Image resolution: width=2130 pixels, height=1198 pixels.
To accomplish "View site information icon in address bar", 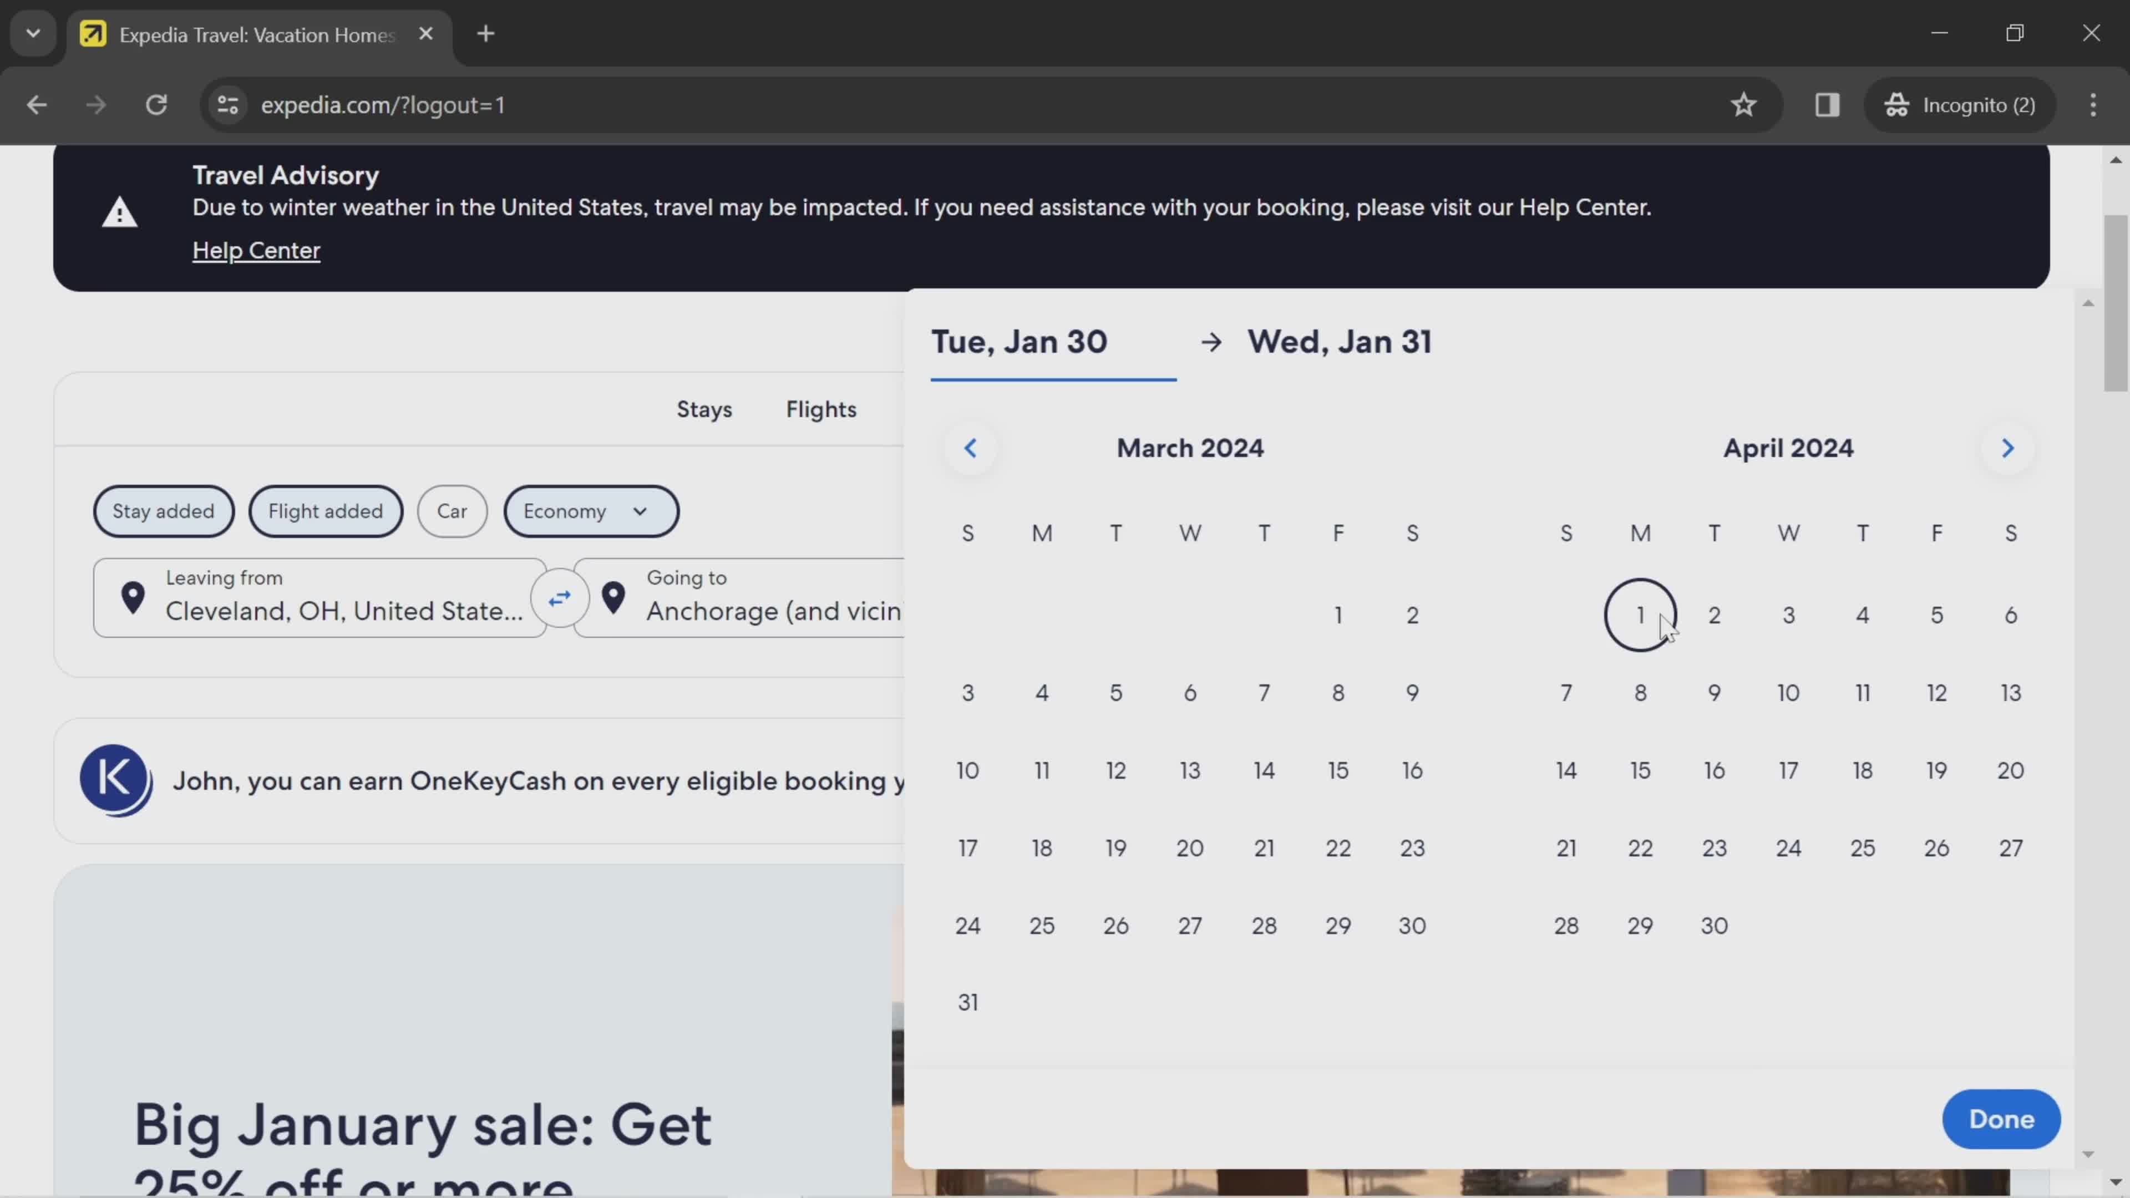I will (x=227, y=105).
